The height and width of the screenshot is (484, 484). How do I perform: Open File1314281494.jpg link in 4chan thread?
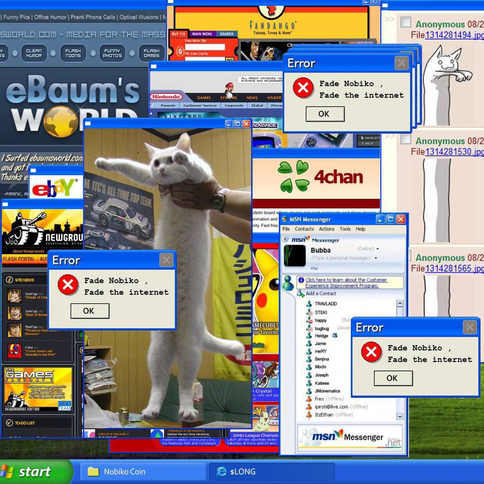(454, 35)
